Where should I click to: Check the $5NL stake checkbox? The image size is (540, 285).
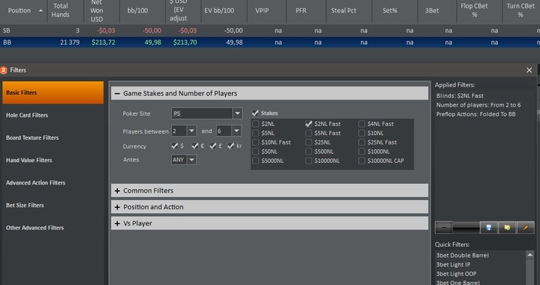[255, 133]
